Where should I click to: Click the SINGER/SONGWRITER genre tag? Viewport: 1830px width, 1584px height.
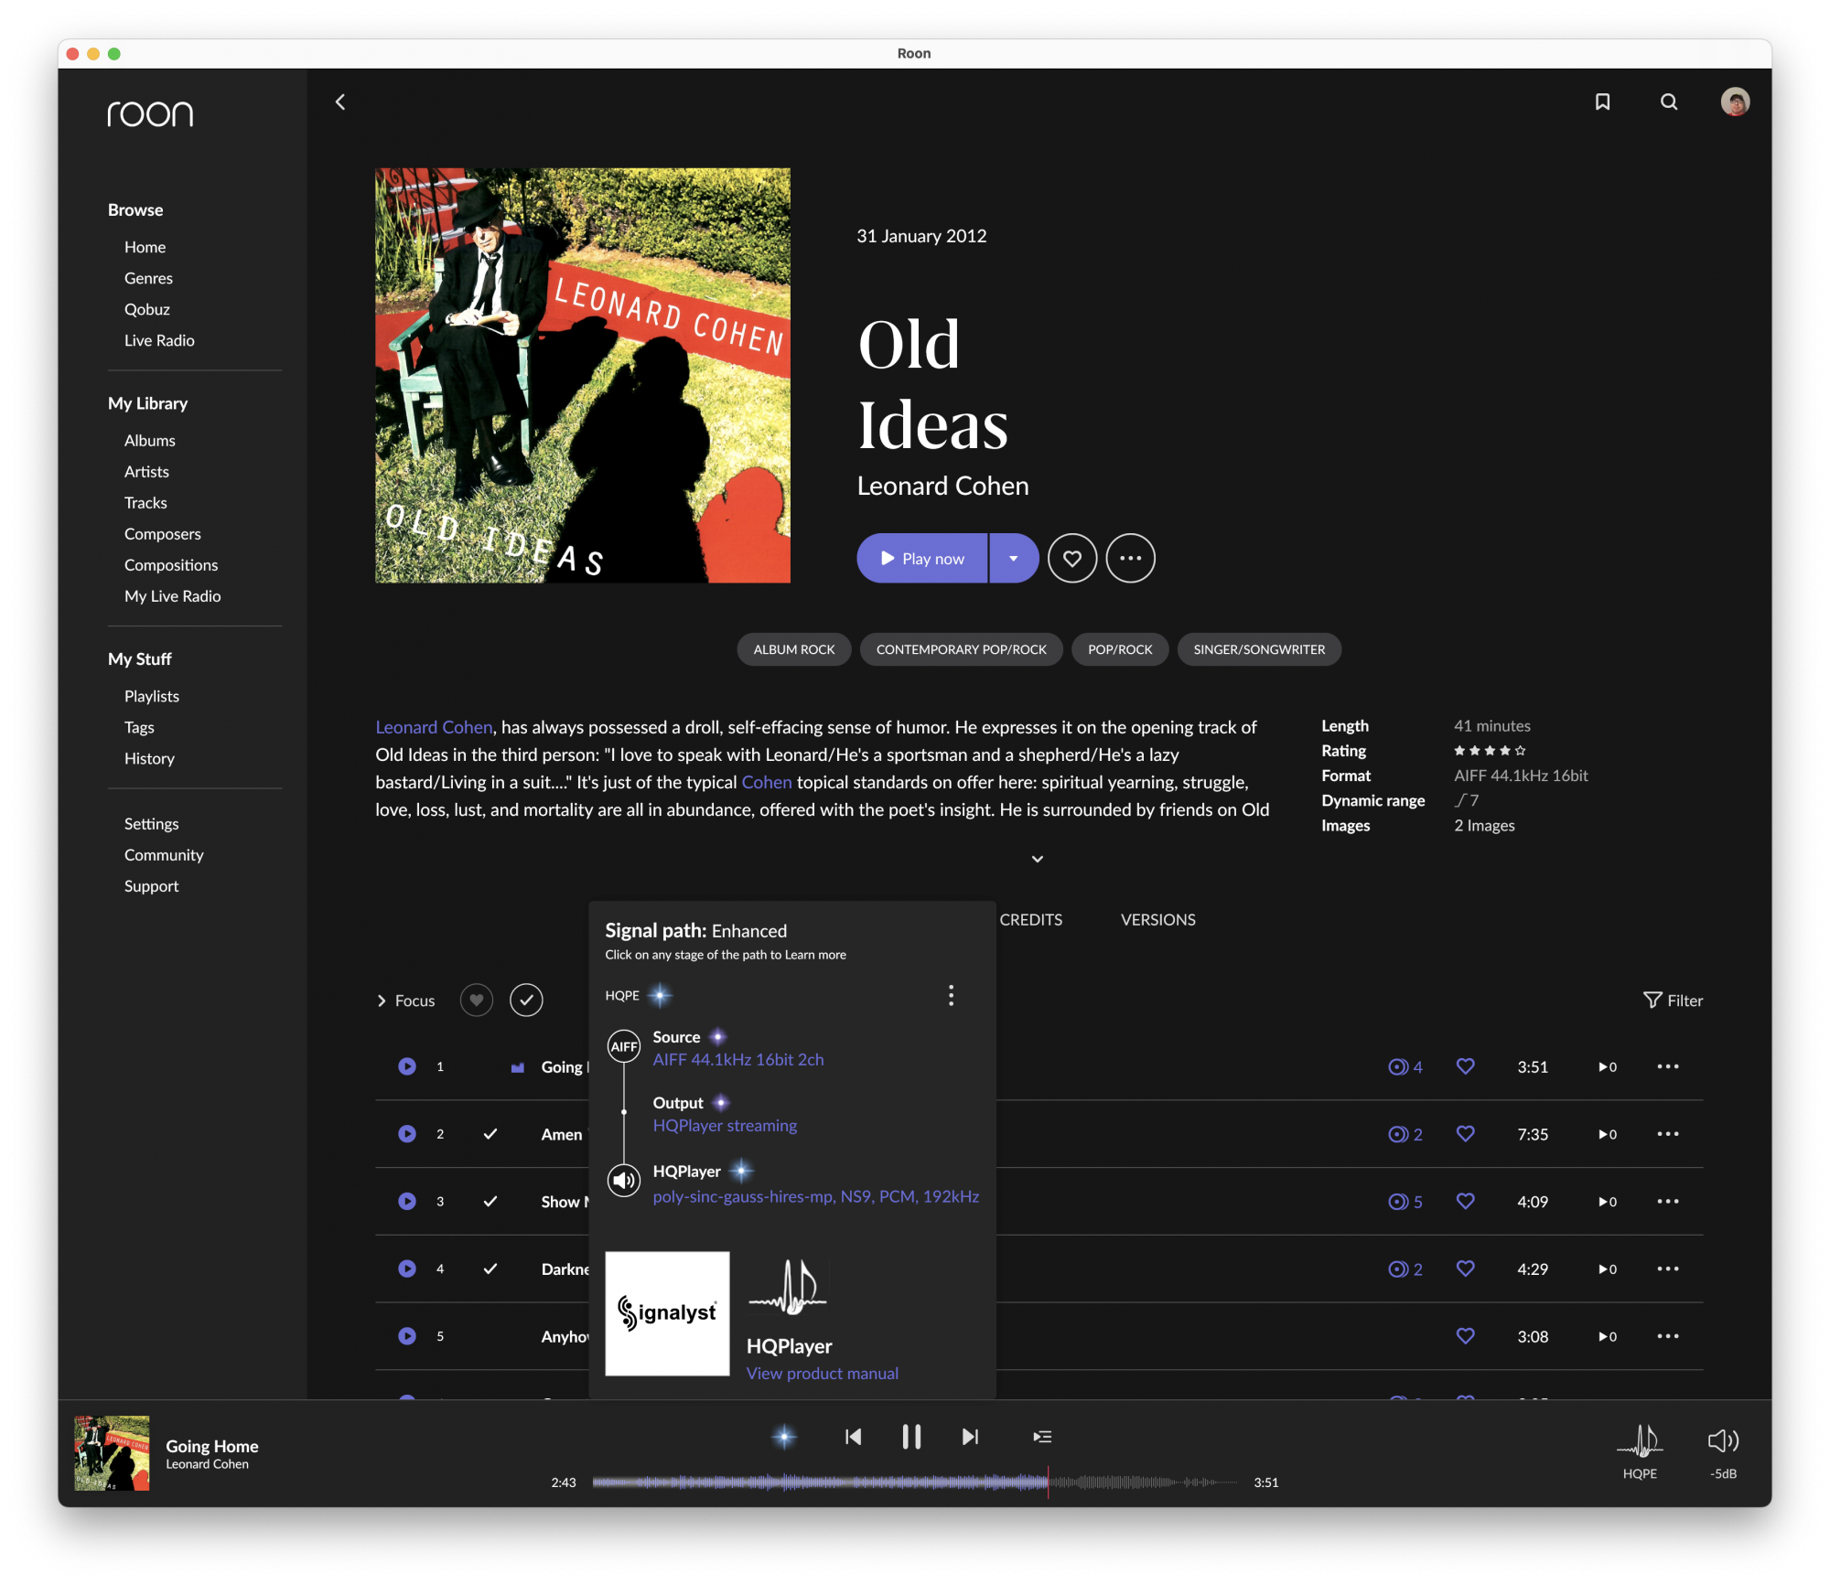[1258, 649]
